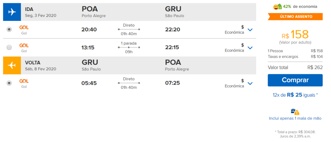The width and height of the screenshot is (331, 142).
Task: Open the 'Inclui apenas 1 mala de mão' link
Action: [x=295, y=118]
